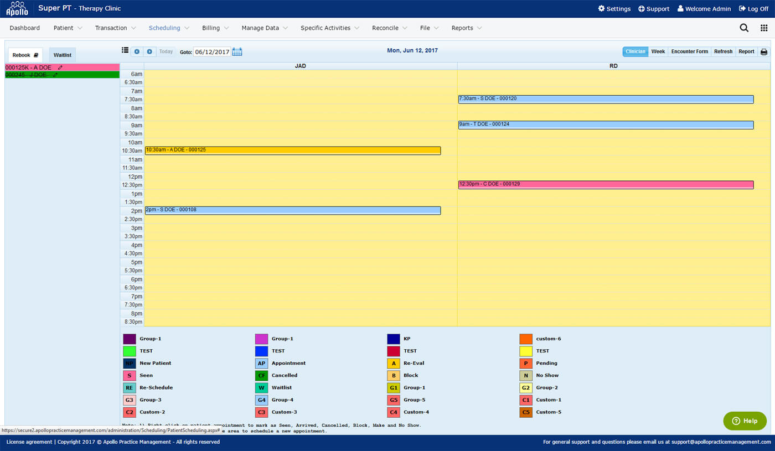Advance to next day arrow
The height and width of the screenshot is (451, 775).
[149, 51]
